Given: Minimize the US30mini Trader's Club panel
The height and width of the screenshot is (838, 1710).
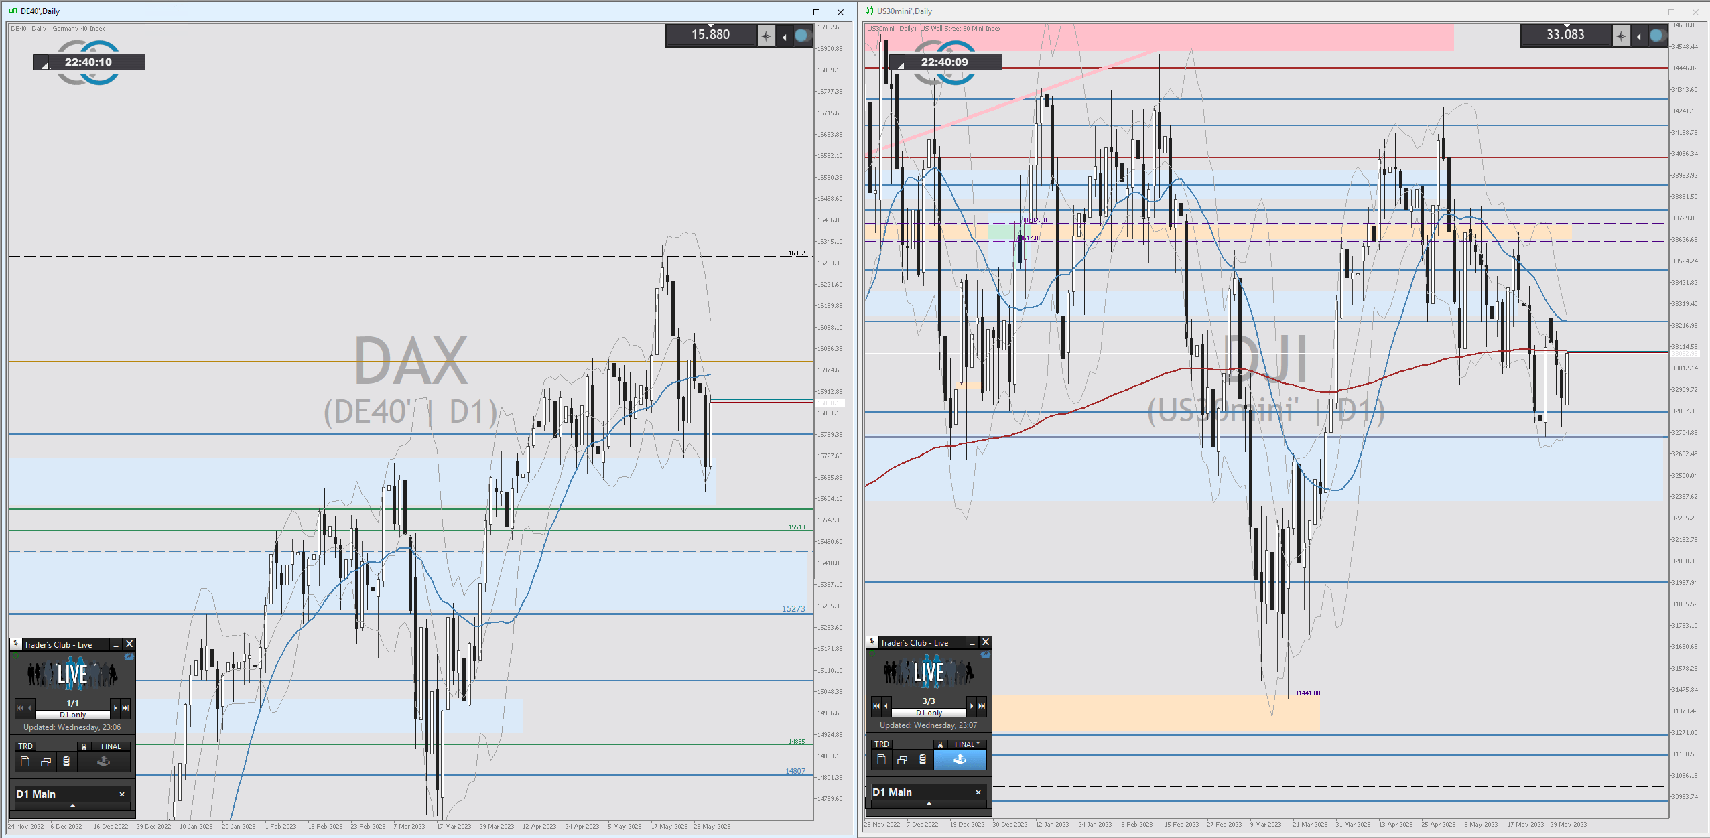Looking at the screenshot, I should (x=972, y=642).
